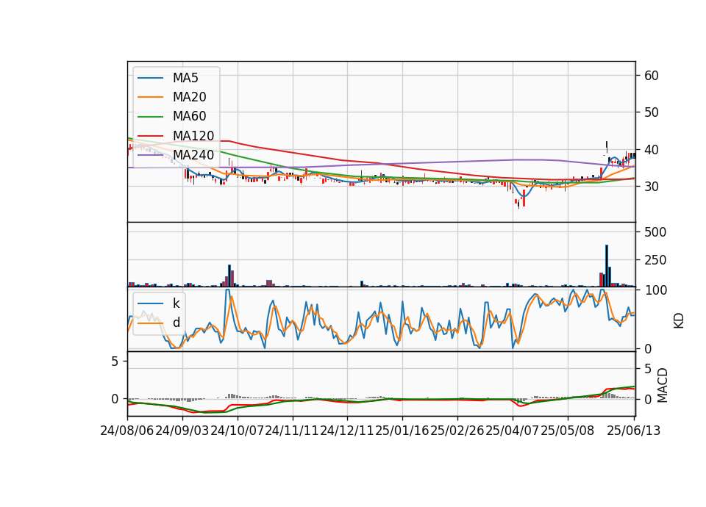Click the MA5 legend label

pos(185,78)
